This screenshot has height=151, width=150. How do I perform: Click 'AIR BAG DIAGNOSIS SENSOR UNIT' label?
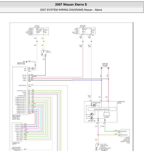click(x=125, y=140)
